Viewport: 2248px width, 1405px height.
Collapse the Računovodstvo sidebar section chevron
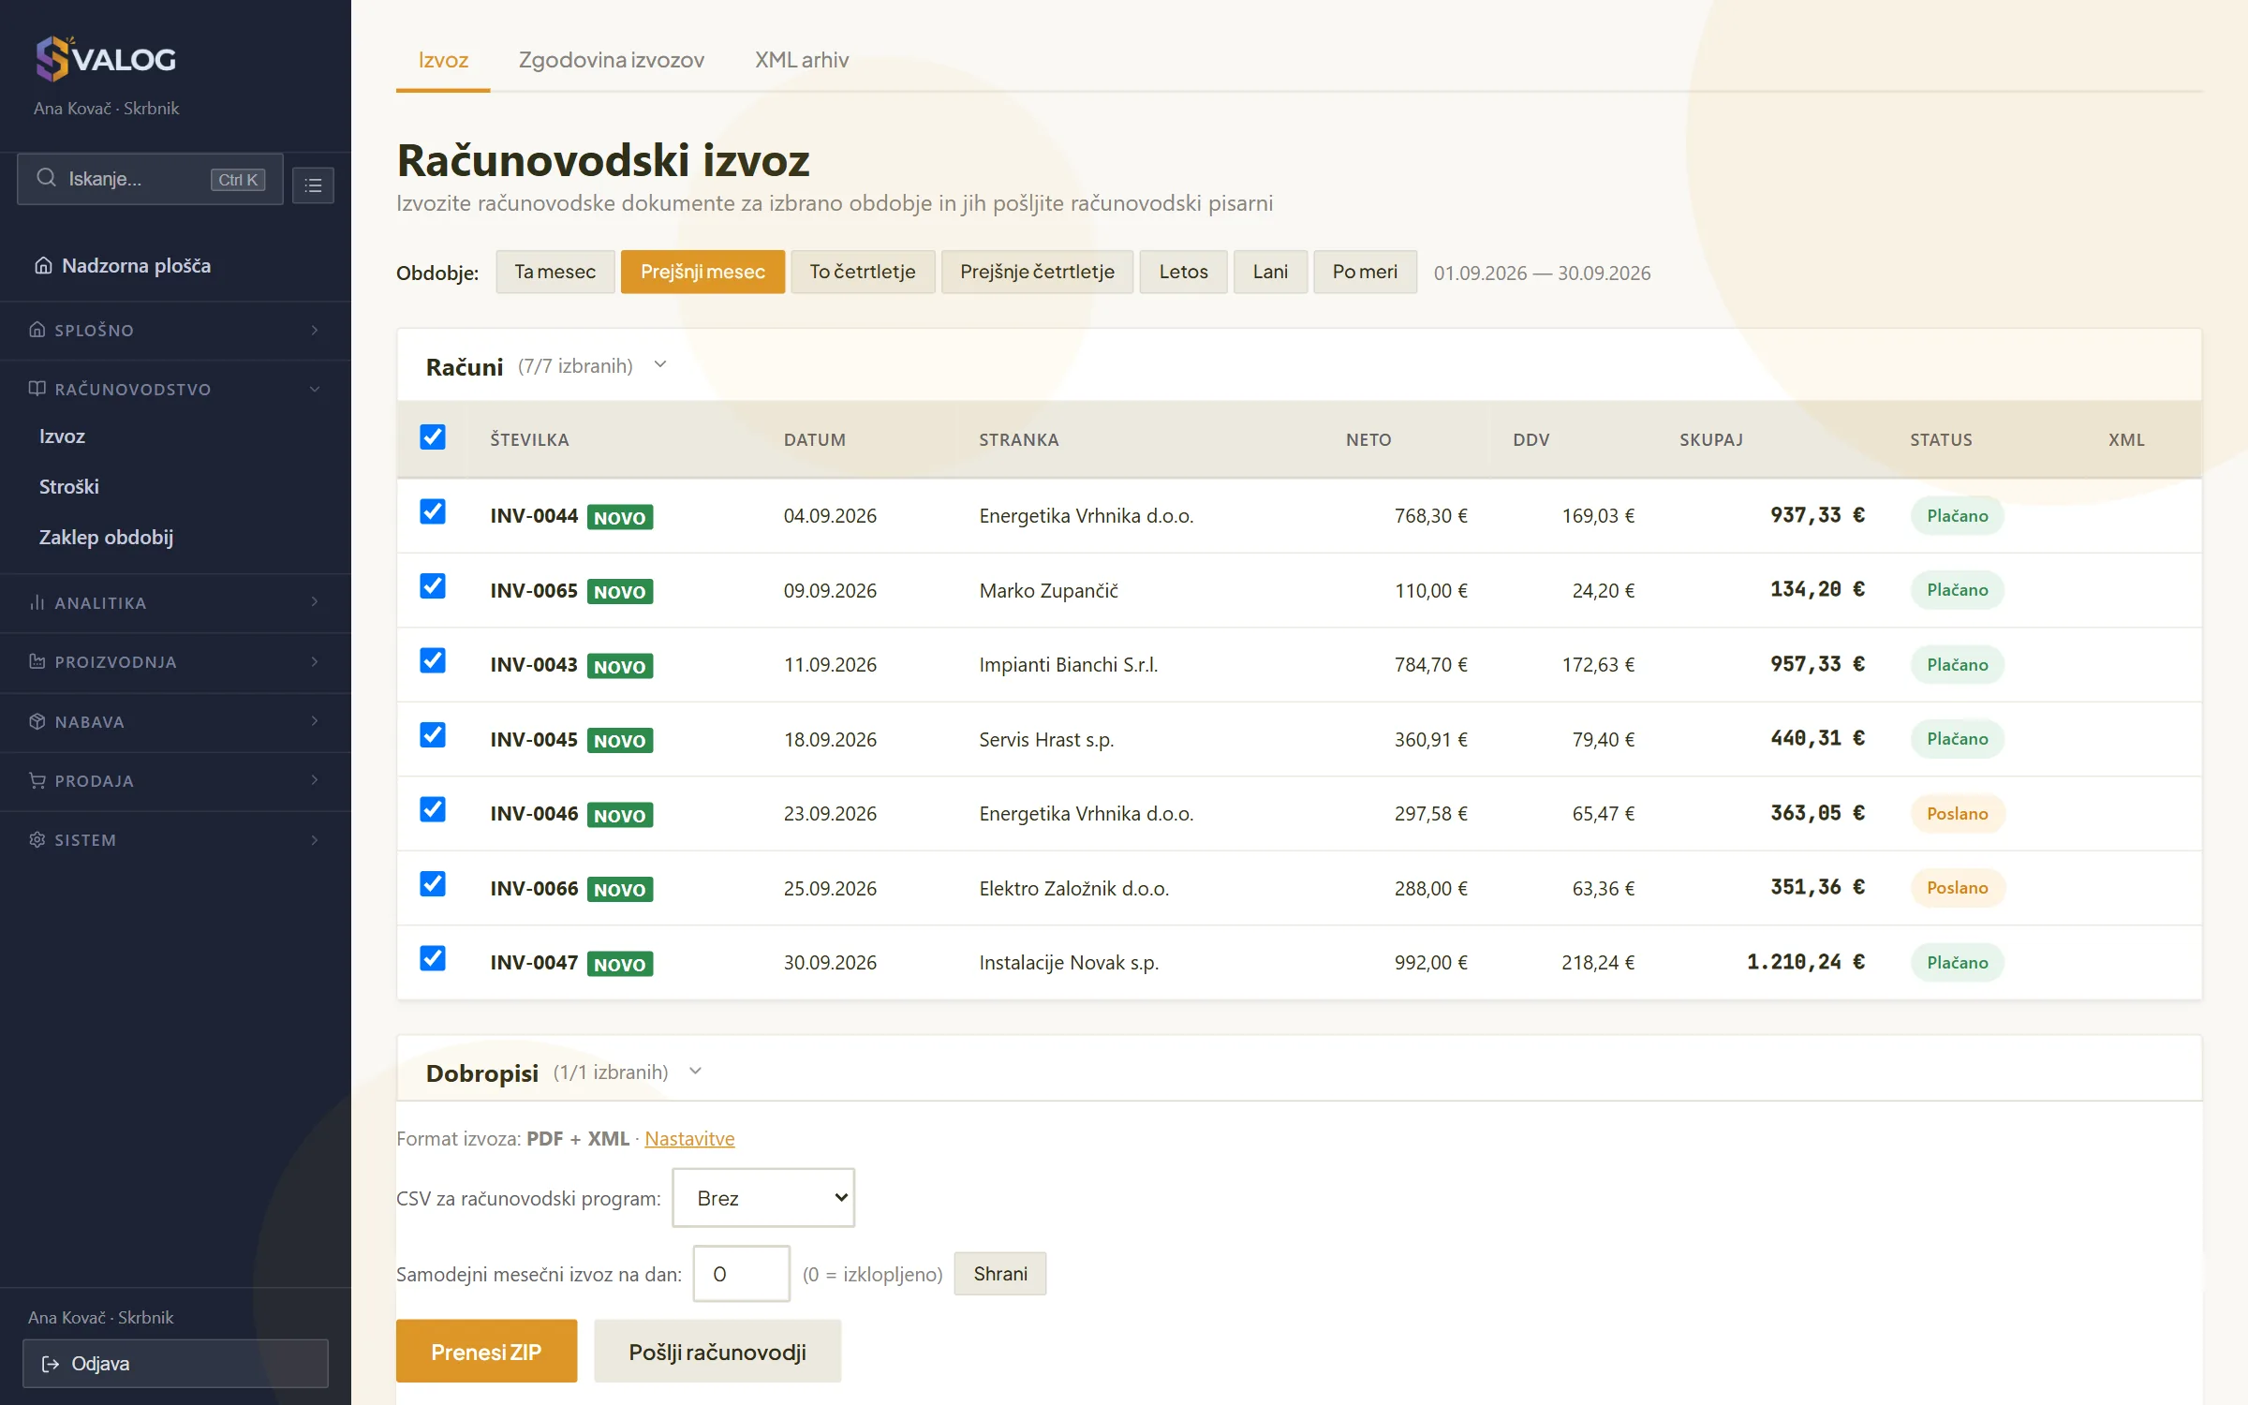[x=315, y=389]
